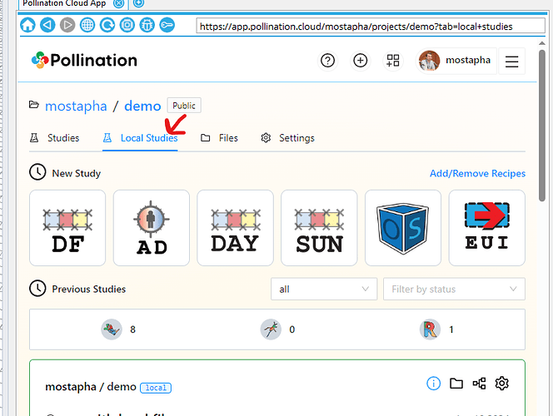
Task: Open the apps grid icon in header
Action: pyautogui.click(x=392, y=61)
